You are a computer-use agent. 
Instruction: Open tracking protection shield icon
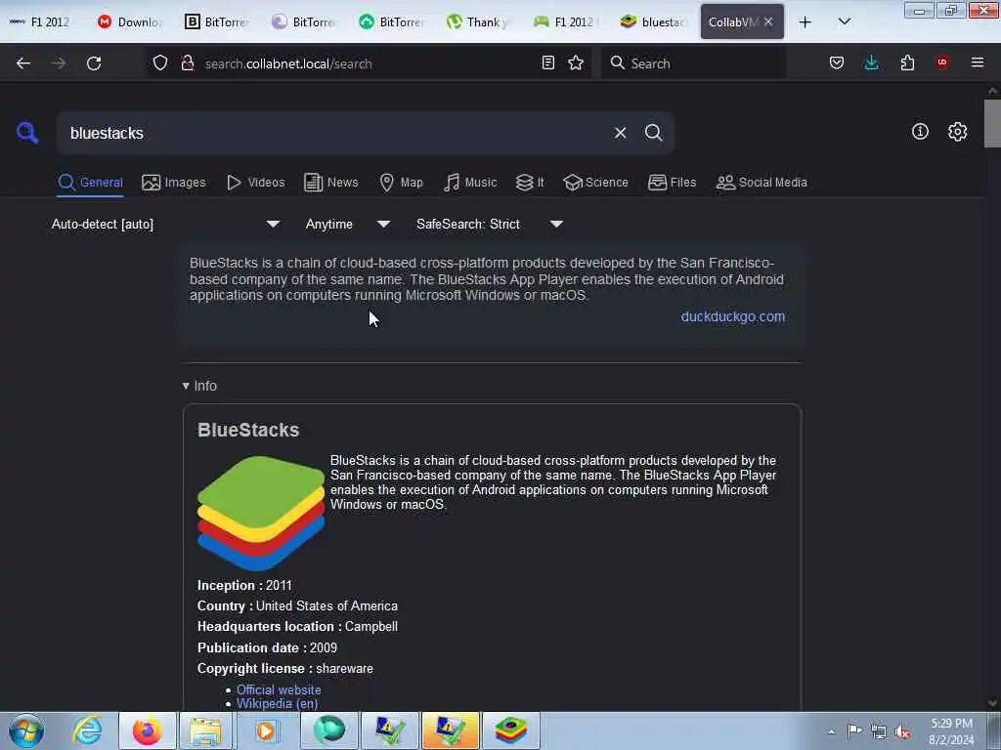160,63
